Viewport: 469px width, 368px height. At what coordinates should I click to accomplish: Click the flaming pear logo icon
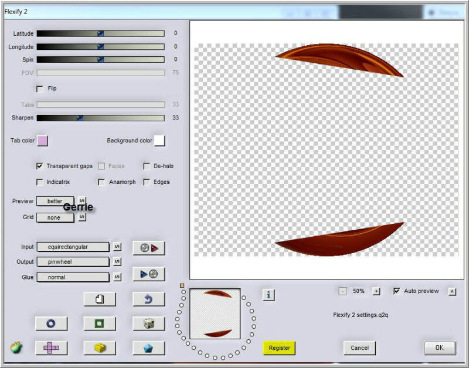click(x=16, y=347)
